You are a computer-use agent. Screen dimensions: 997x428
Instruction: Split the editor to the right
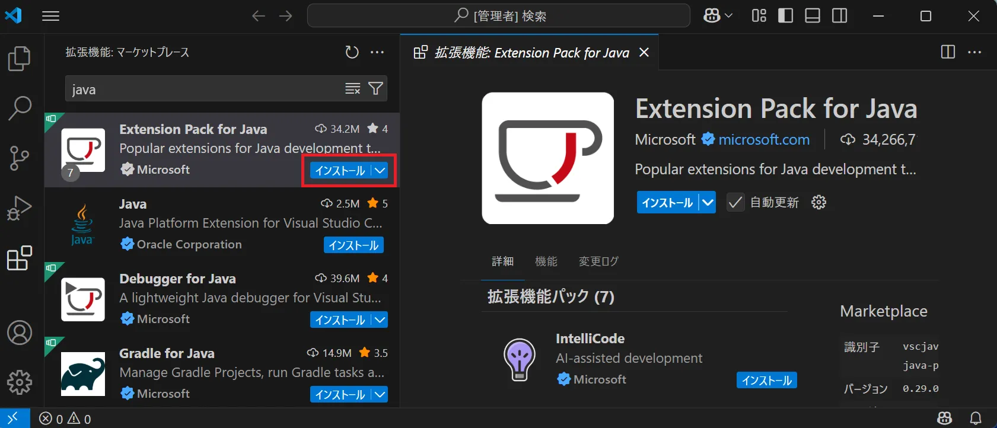coord(948,52)
